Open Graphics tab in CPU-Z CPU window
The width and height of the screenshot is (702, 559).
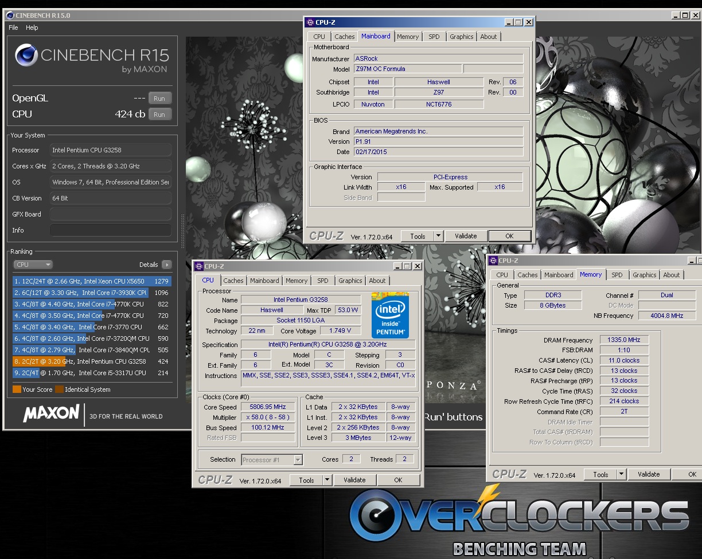(x=350, y=281)
